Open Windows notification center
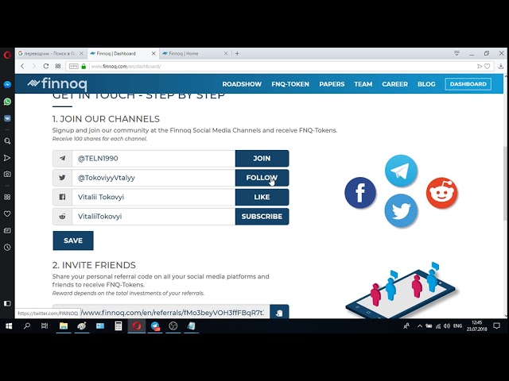The image size is (509, 381). coord(496,326)
